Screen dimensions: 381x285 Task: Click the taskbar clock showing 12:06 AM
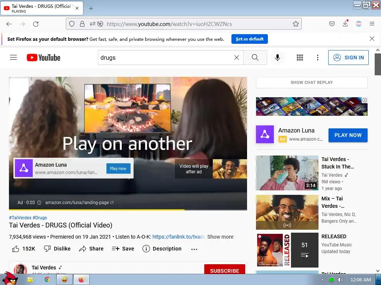click(361, 280)
